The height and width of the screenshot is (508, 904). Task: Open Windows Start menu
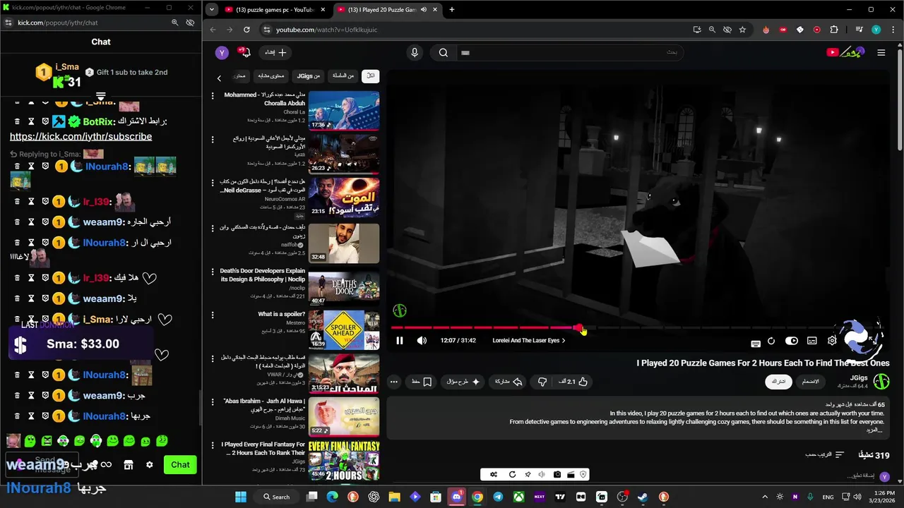pos(241,497)
